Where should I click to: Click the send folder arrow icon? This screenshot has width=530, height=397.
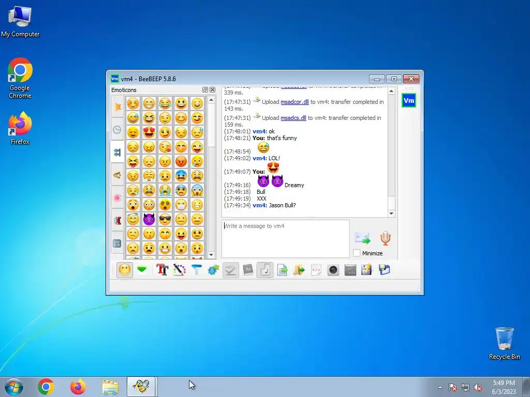point(299,270)
